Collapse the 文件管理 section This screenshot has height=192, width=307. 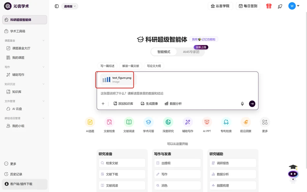pos(44,101)
